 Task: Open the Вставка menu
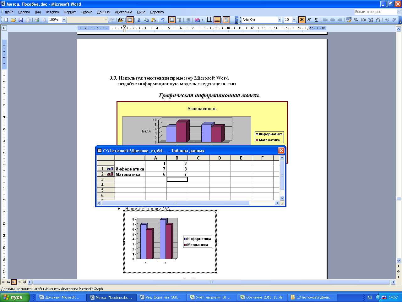[x=52, y=12]
